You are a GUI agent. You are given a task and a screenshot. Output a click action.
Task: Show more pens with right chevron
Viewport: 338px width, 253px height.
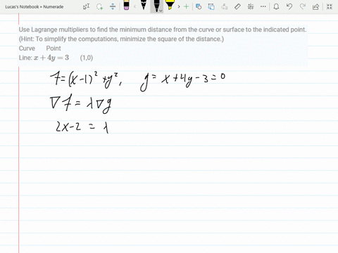(179, 6)
